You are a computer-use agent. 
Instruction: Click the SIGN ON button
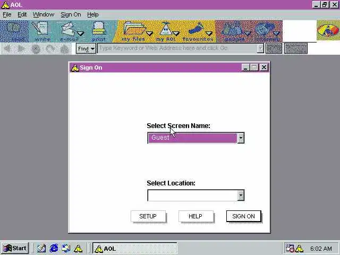click(243, 216)
